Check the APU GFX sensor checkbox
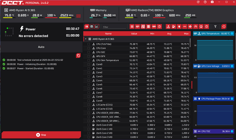The image size is (236, 140). coord(88,56)
